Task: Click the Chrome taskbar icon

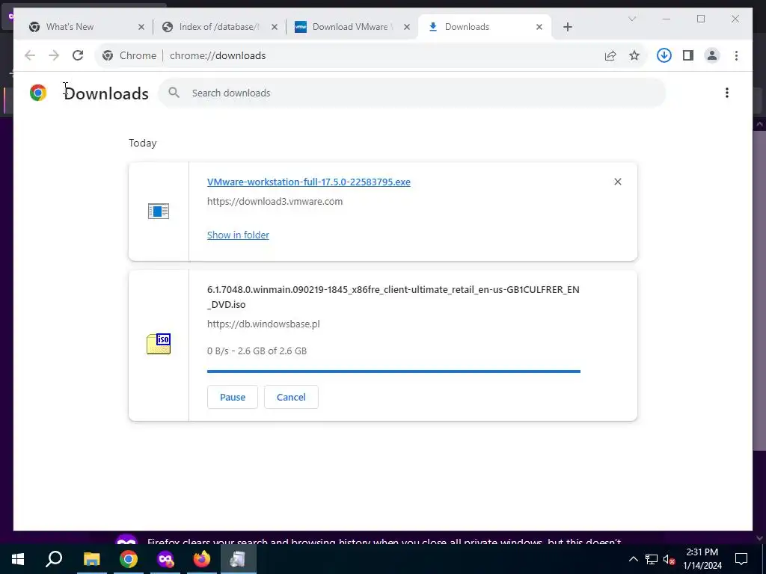Action: click(129, 558)
